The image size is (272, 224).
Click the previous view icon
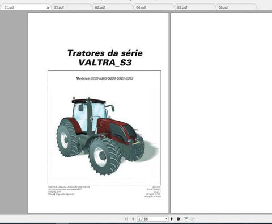point(186,219)
